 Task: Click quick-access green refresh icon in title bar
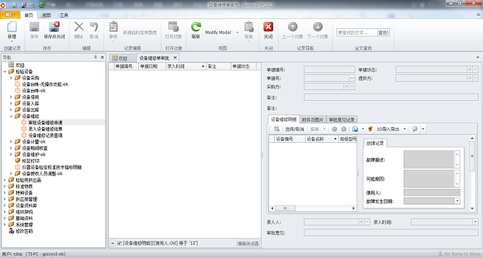click(x=41, y=5)
